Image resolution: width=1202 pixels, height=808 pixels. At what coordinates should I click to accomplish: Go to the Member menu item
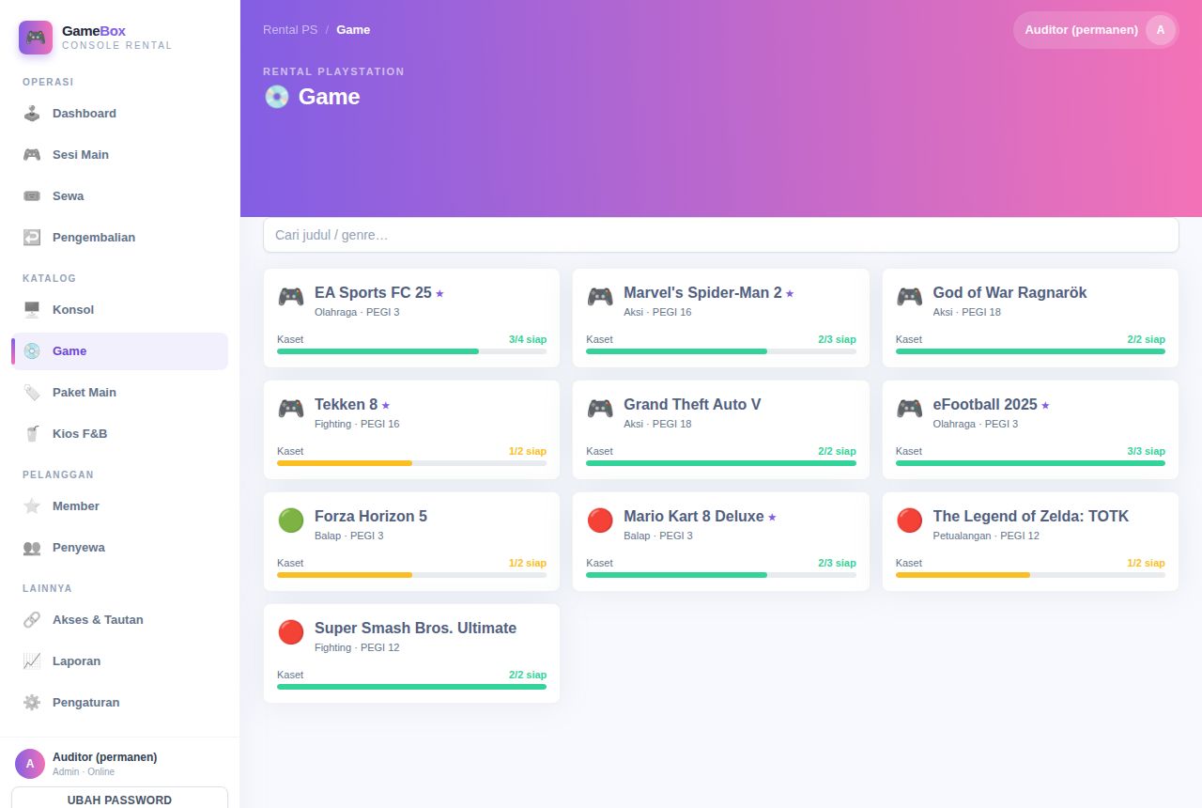(x=119, y=506)
